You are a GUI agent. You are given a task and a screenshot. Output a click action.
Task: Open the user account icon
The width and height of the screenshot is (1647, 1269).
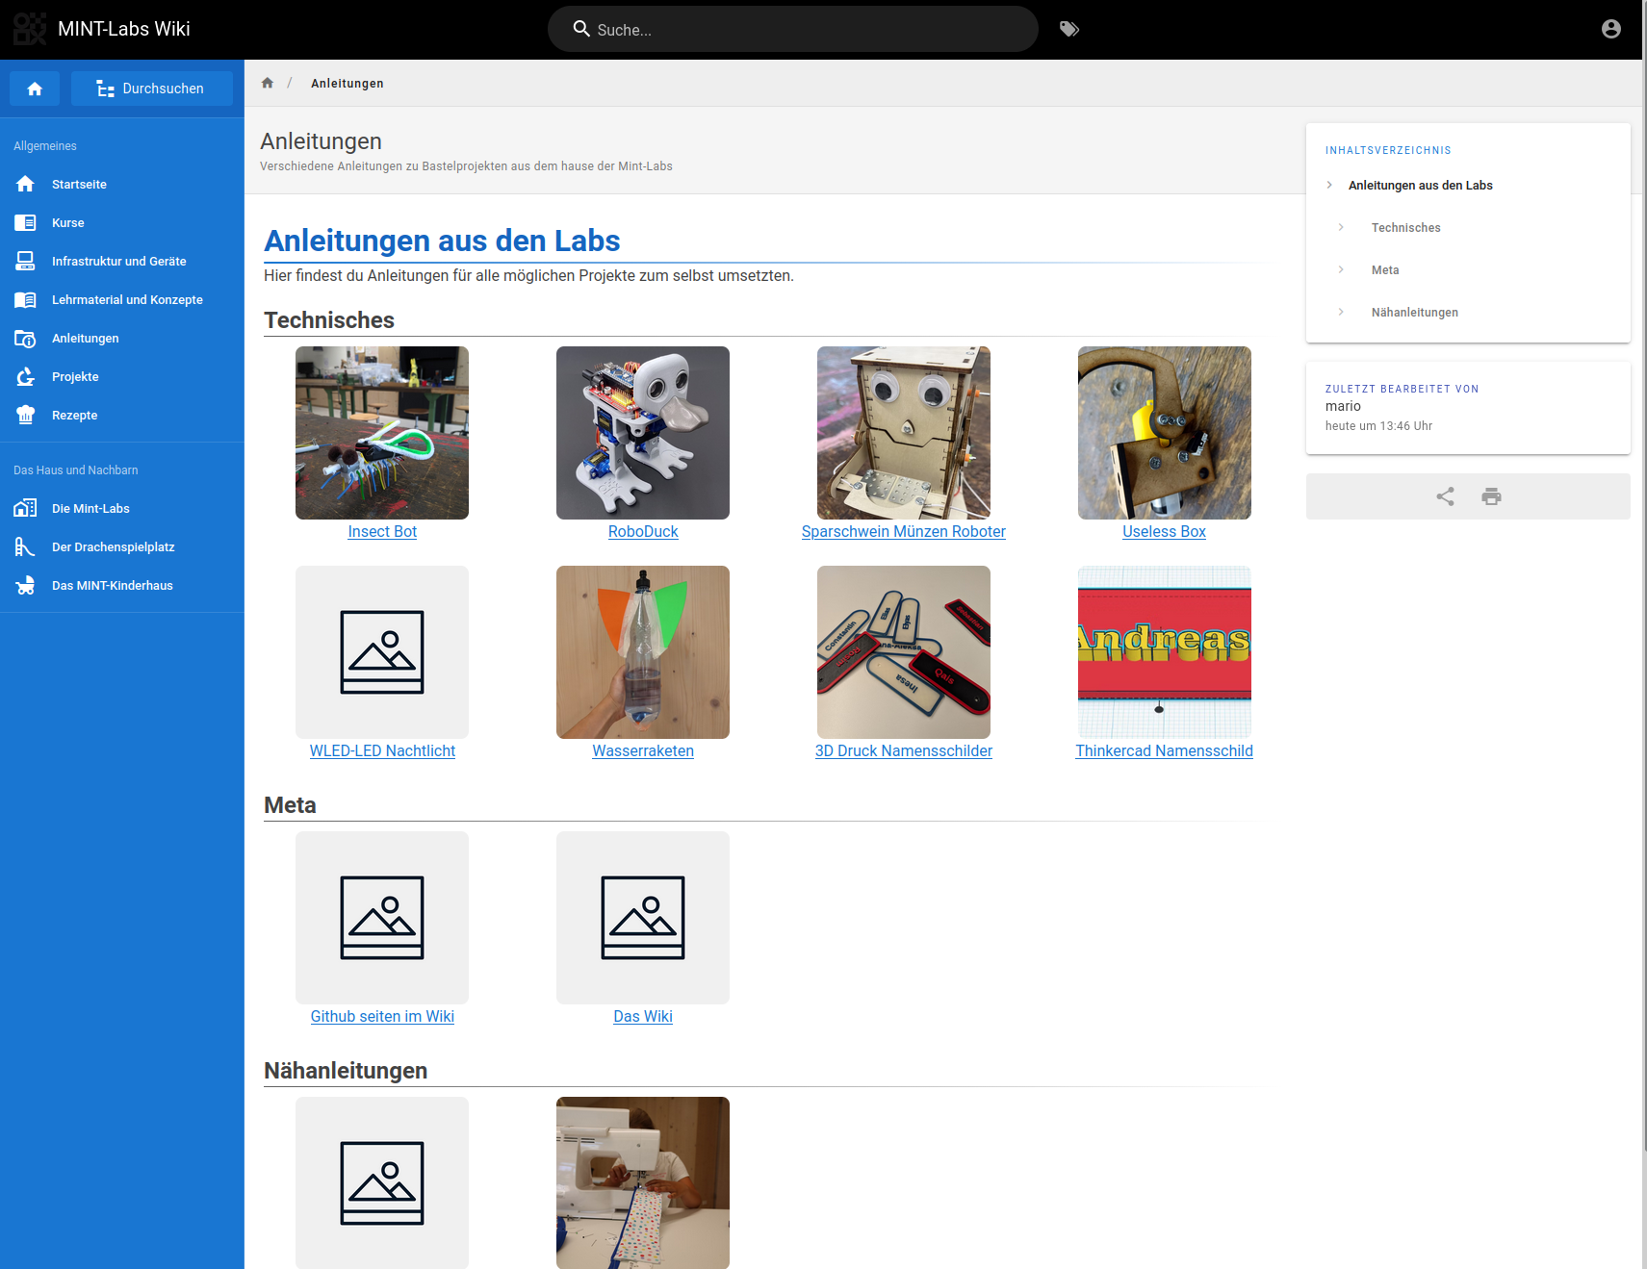coord(1610,29)
